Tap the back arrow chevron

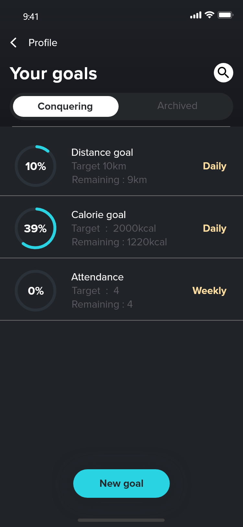coord(14,43)
